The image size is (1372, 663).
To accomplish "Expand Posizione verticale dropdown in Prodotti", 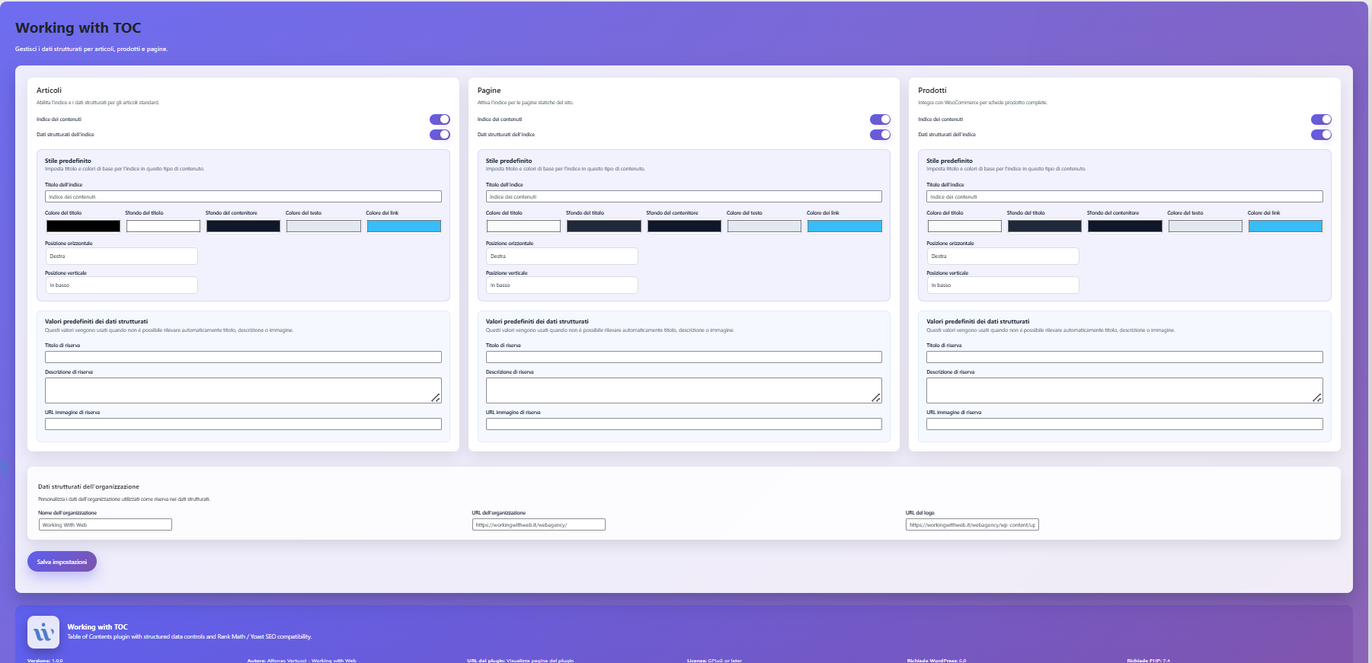I will point(1003,285).
